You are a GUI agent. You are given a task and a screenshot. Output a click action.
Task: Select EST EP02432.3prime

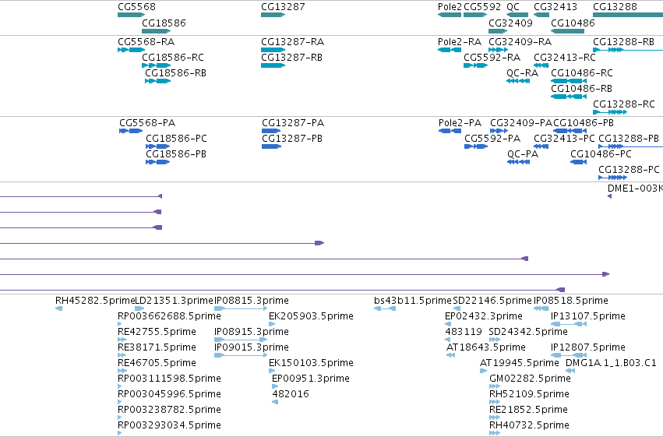pyautogui.click(x=448, y=324)
